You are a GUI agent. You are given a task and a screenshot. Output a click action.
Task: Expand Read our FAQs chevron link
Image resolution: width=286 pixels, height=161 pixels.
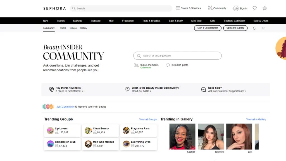[141, 91]
